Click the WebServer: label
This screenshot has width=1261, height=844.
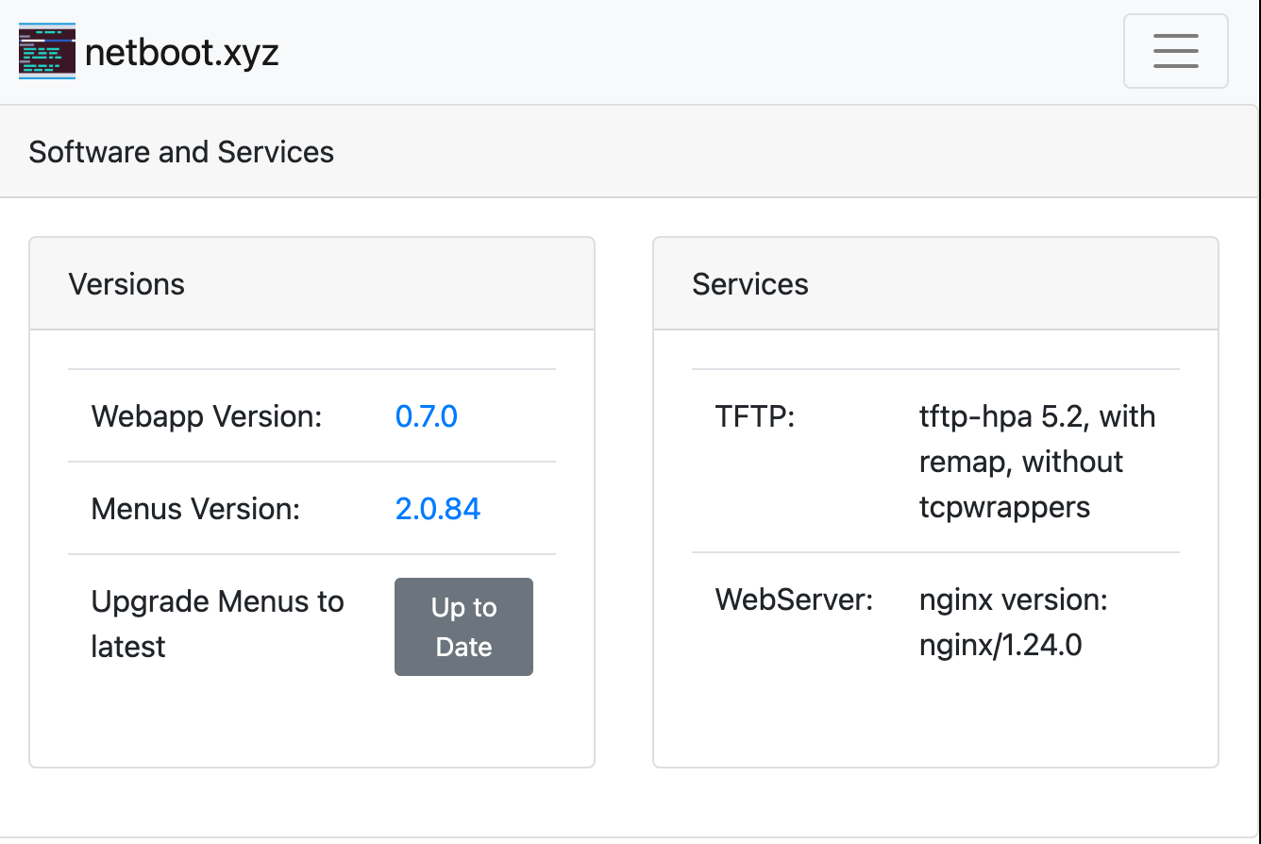pyautogui.click(x=795, y=599)
